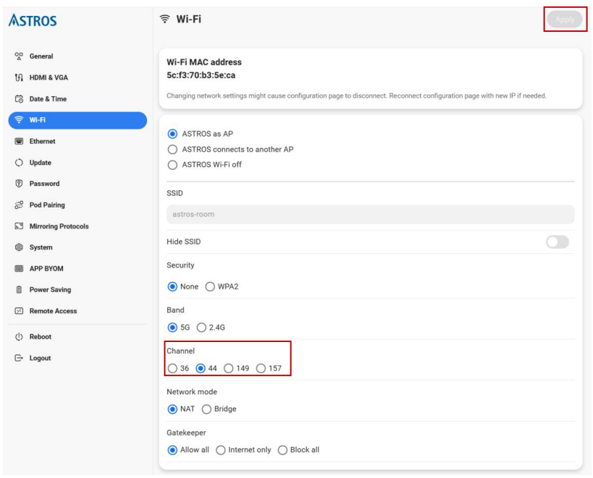Open Password settings label
The height and width of the screenshot is (478, 593).
click(45, 184)
